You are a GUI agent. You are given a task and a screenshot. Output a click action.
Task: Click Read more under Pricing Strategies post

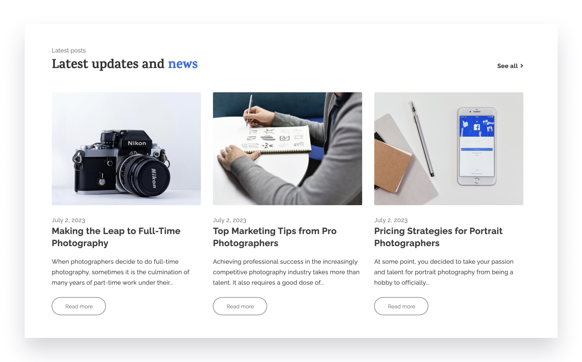(x=401, y=306)
